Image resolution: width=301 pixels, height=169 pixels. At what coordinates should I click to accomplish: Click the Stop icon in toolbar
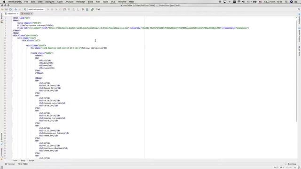click(x=69, y=9)
